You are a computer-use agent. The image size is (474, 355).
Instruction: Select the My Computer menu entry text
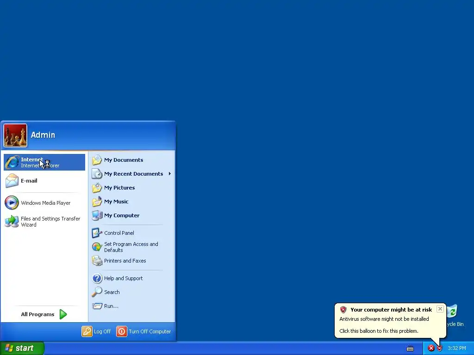pos(122,215)
